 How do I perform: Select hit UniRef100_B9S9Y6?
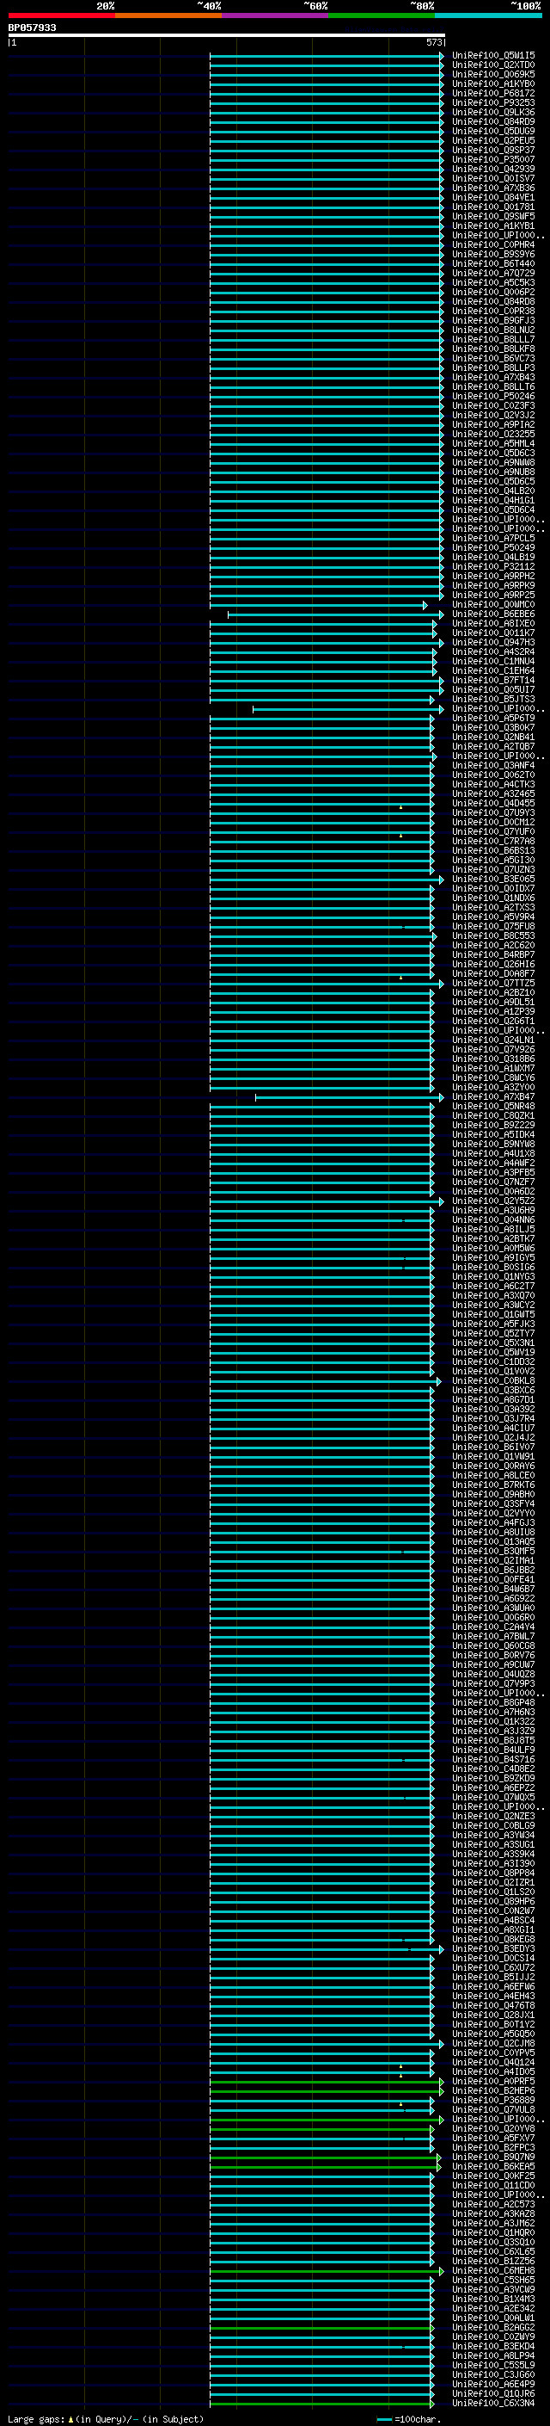click(x=493, y=254)
